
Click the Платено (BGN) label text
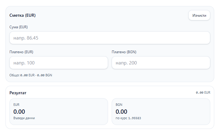tap(124, 52)
